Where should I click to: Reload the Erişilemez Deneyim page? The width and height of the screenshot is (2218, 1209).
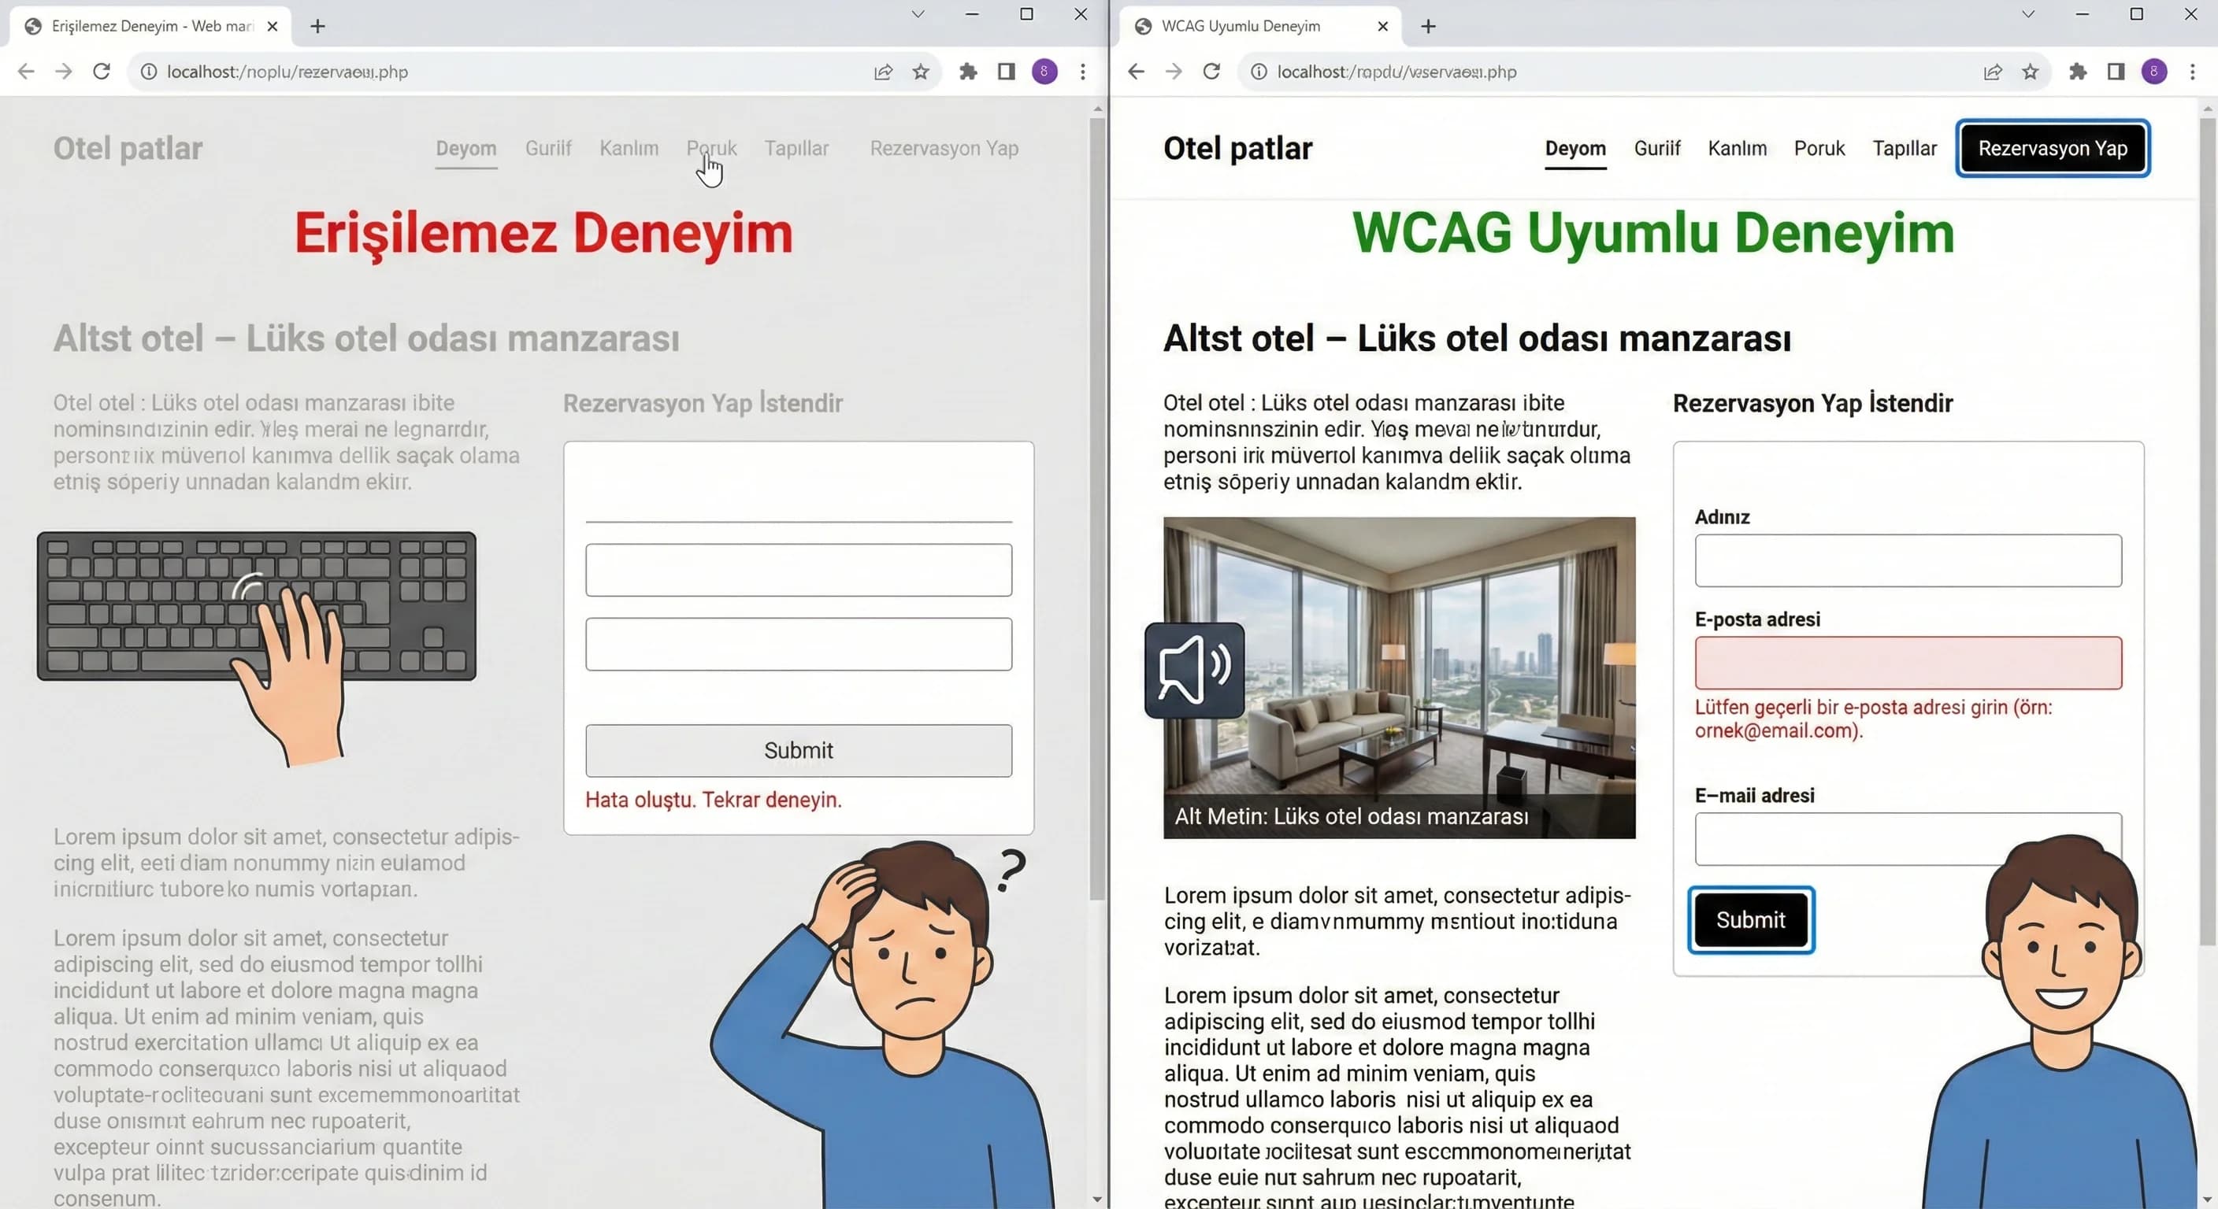(101, 72)
